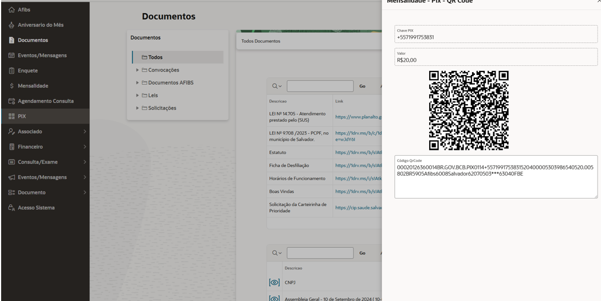
Task: Expand the Financeiro submenu chevron
Action: tap(84, 147)
